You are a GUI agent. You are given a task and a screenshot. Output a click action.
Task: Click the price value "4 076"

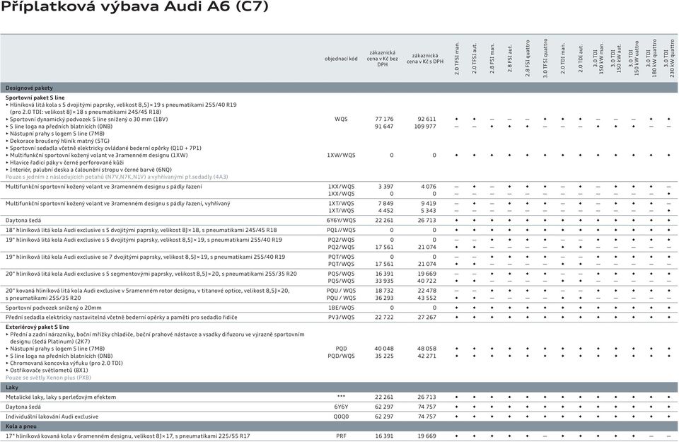pos(429,187)
